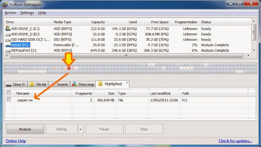
Task: Click the SSD (NTFS) media type cell
Action: pos(62,39)
